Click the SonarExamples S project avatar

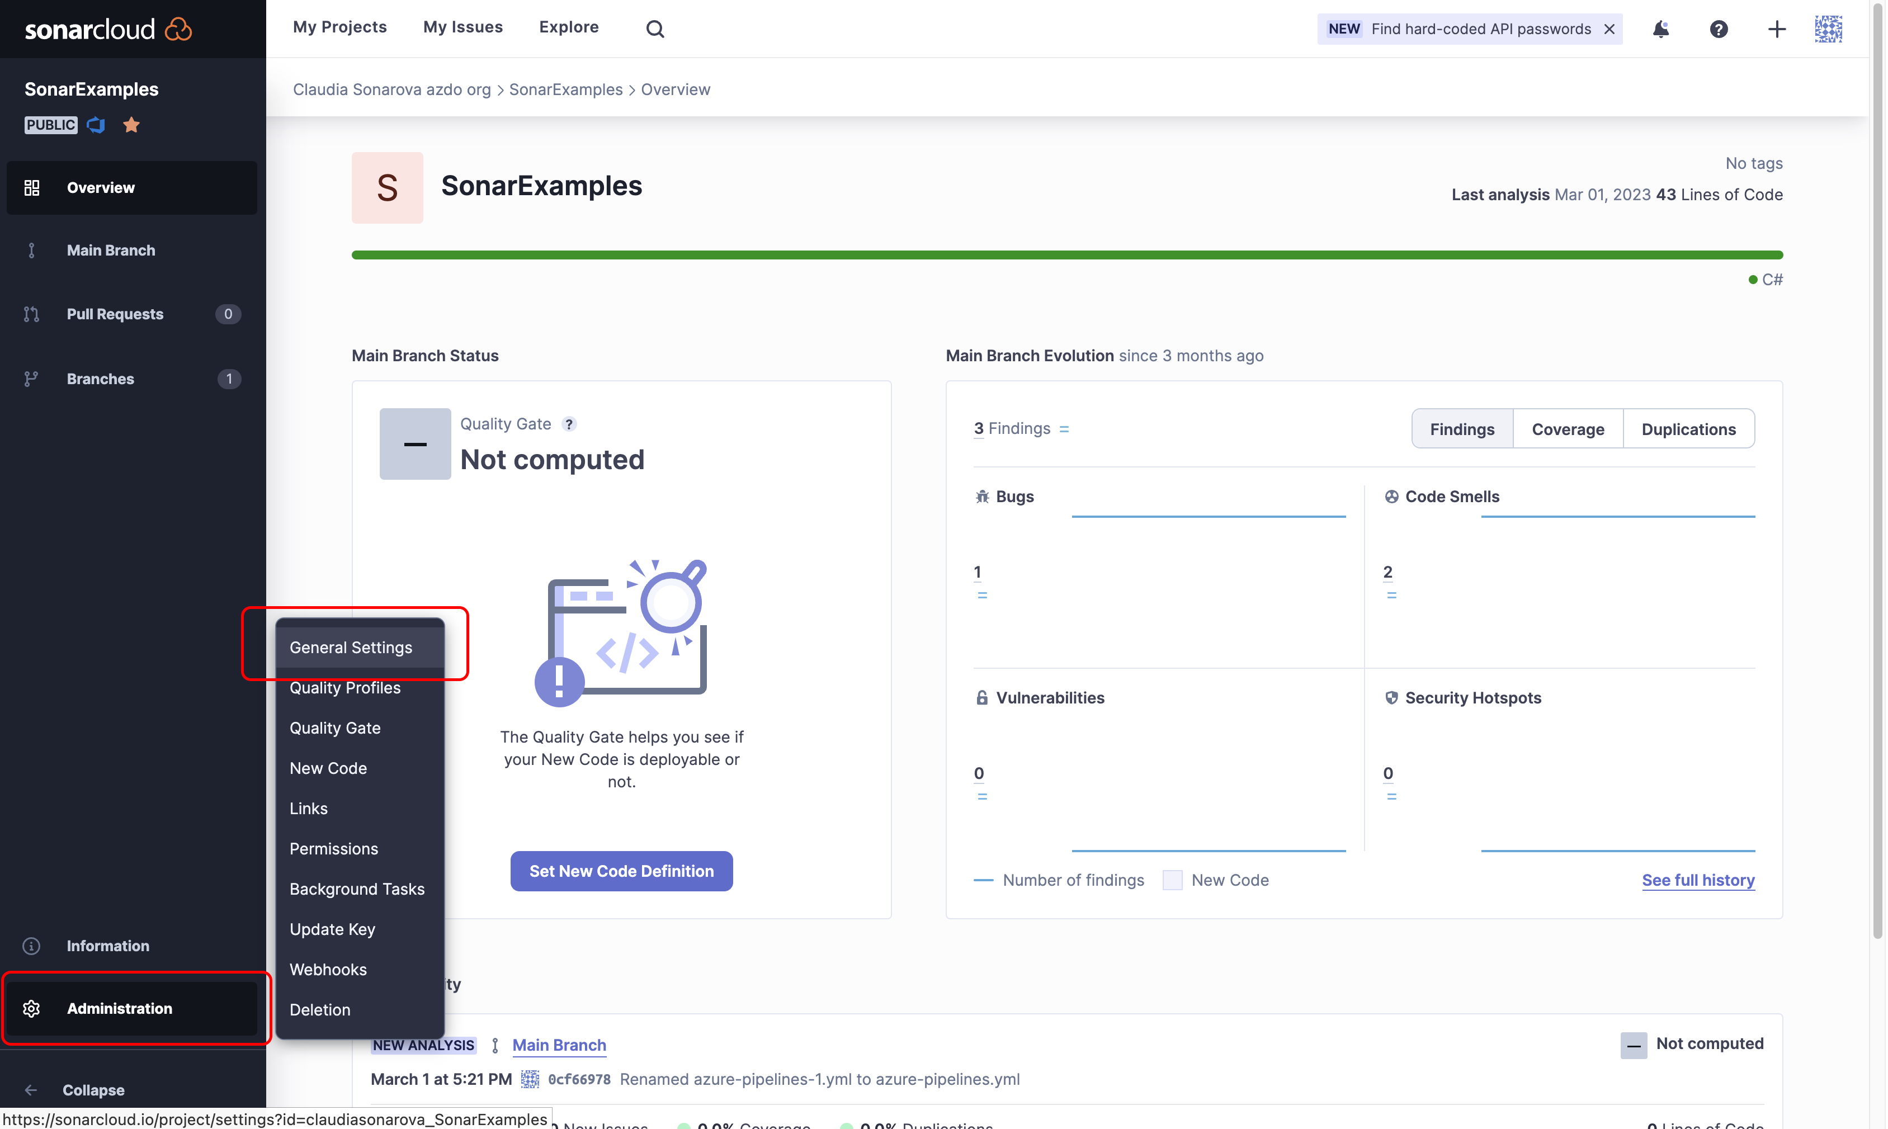tap(387, 188)
